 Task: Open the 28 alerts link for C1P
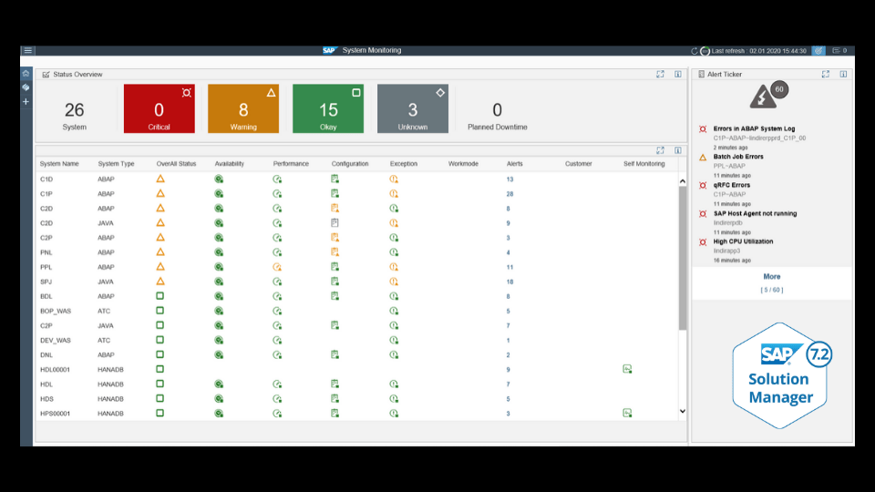click(510, 194)
